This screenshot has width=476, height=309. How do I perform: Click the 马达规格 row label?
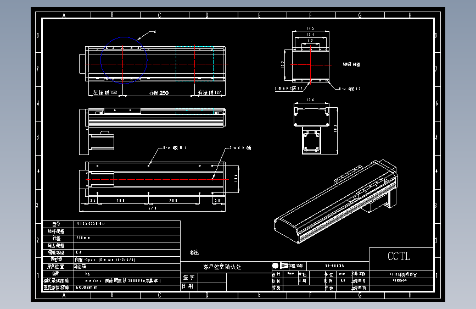pos(56,245)
